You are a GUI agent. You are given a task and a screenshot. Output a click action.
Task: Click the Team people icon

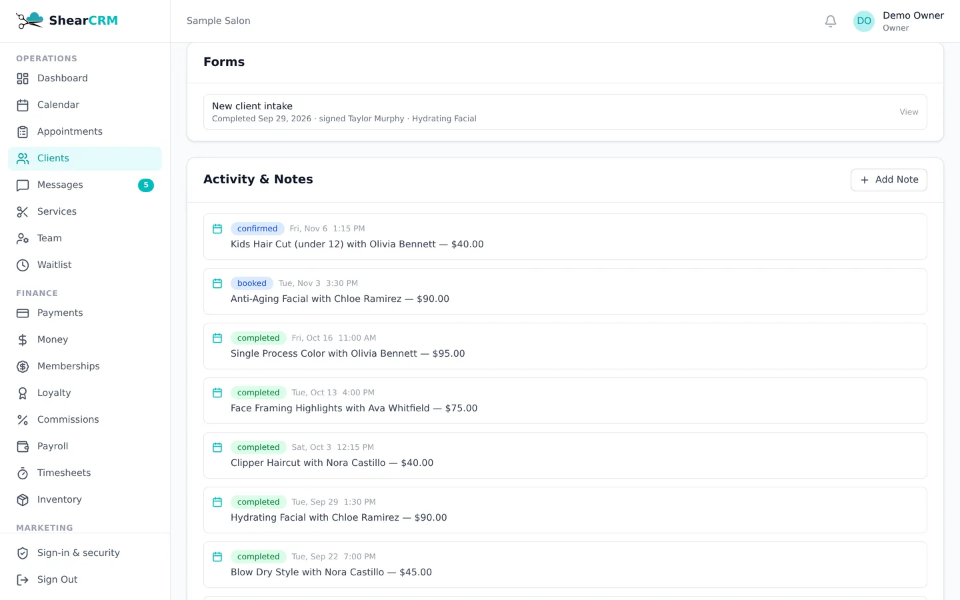tap(23, 239)
